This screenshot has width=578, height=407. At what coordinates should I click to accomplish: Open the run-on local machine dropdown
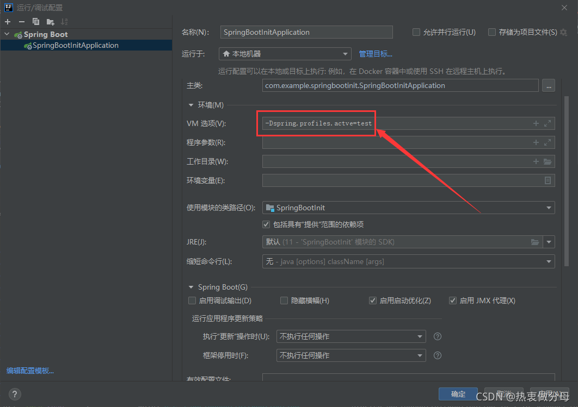click(285, 54)
